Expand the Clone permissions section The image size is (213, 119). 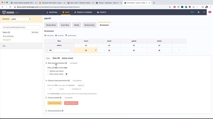click(x=46, y=111)
